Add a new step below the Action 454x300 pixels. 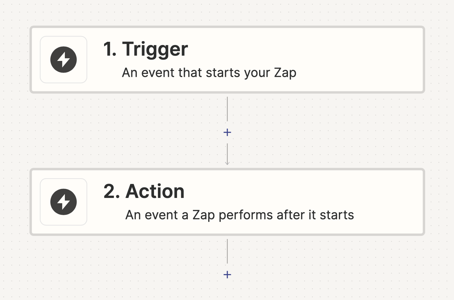227,275
